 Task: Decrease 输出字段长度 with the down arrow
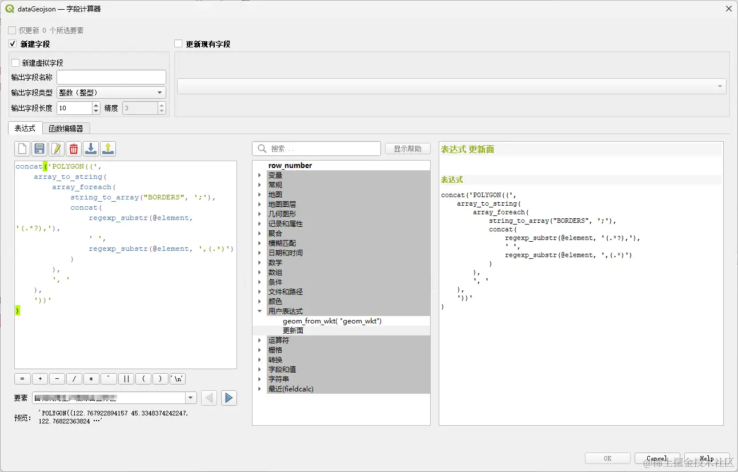point(96,111)
